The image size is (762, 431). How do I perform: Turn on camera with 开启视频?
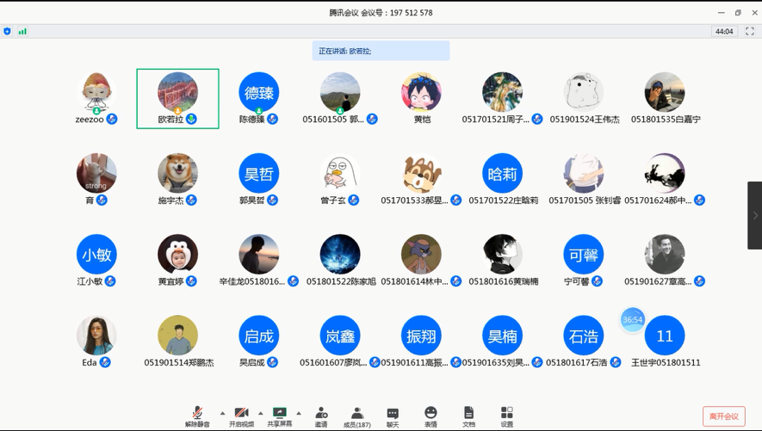tap(241, 416)
